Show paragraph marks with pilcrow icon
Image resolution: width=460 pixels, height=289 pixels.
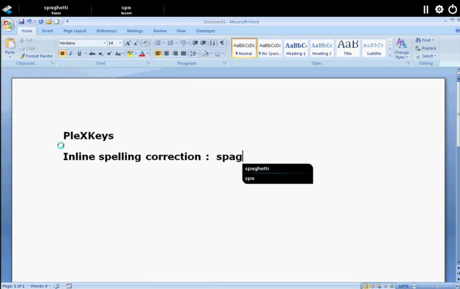[x=222, y=43]
